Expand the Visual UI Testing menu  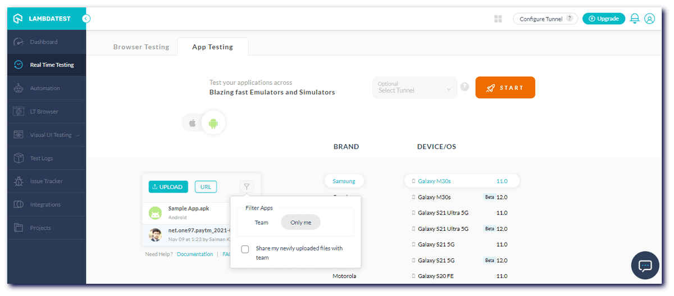[x=47, y=135]
